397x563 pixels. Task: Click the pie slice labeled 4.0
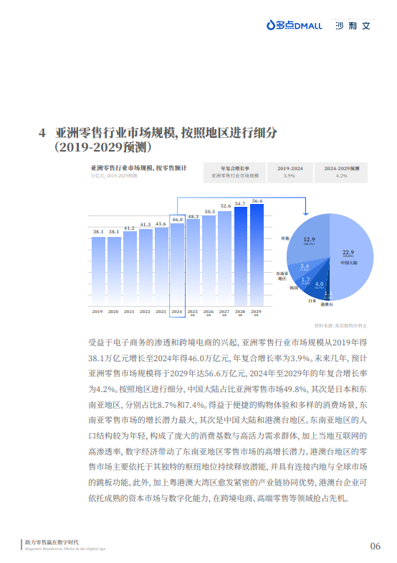click(x=319, y=284)
